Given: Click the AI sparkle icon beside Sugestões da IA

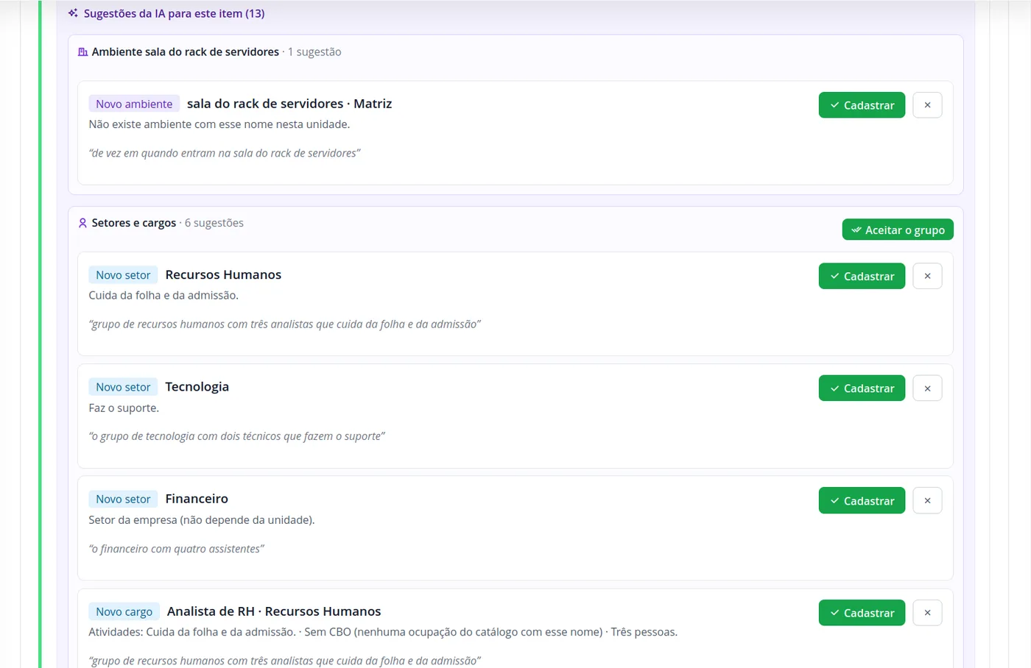Looking at the screenshot, I should (x=73, y=13).
